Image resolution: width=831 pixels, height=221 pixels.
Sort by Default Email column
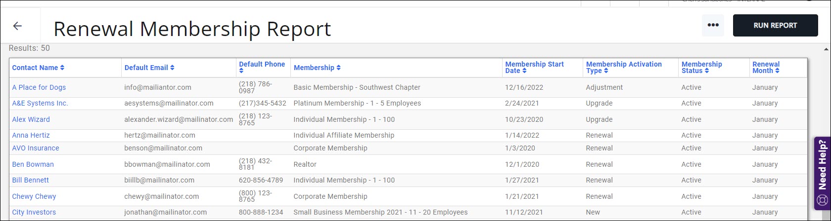click(149, 68)
